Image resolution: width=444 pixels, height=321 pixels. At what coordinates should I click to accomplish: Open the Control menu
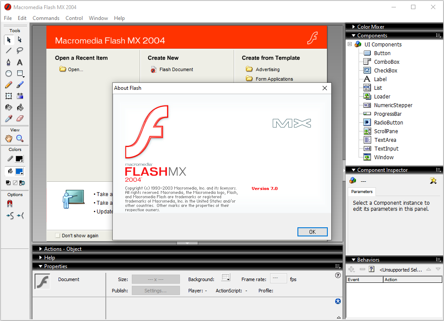(74, 18)
